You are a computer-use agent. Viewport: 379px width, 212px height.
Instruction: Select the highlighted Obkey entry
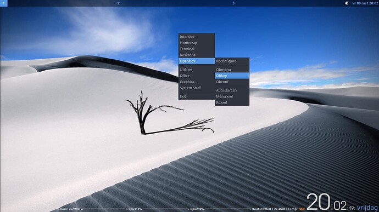[232, 76]
